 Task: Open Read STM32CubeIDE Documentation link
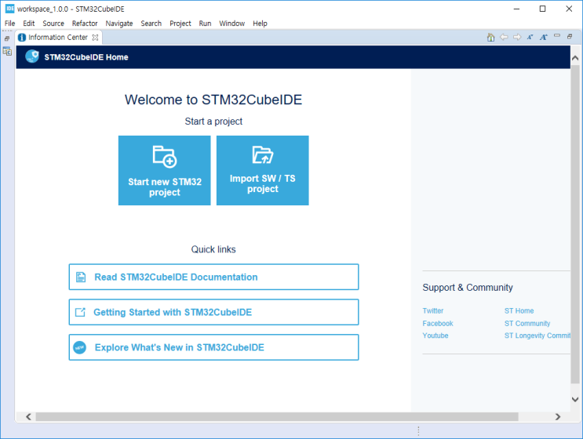click(213, 277)
